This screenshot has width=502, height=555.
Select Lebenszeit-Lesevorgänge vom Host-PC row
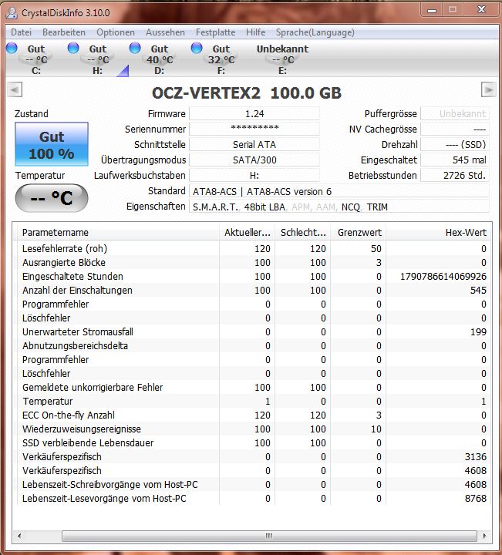pos(252,499)
